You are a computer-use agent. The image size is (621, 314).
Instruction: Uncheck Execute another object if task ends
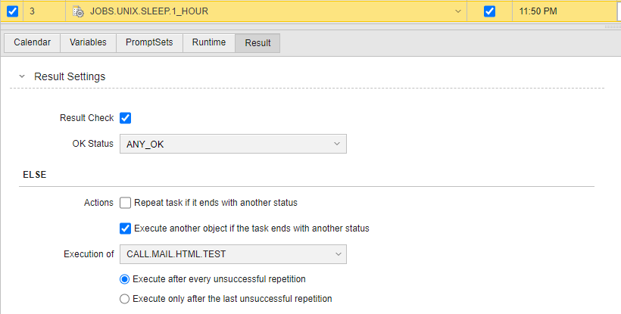pos(126,228)
